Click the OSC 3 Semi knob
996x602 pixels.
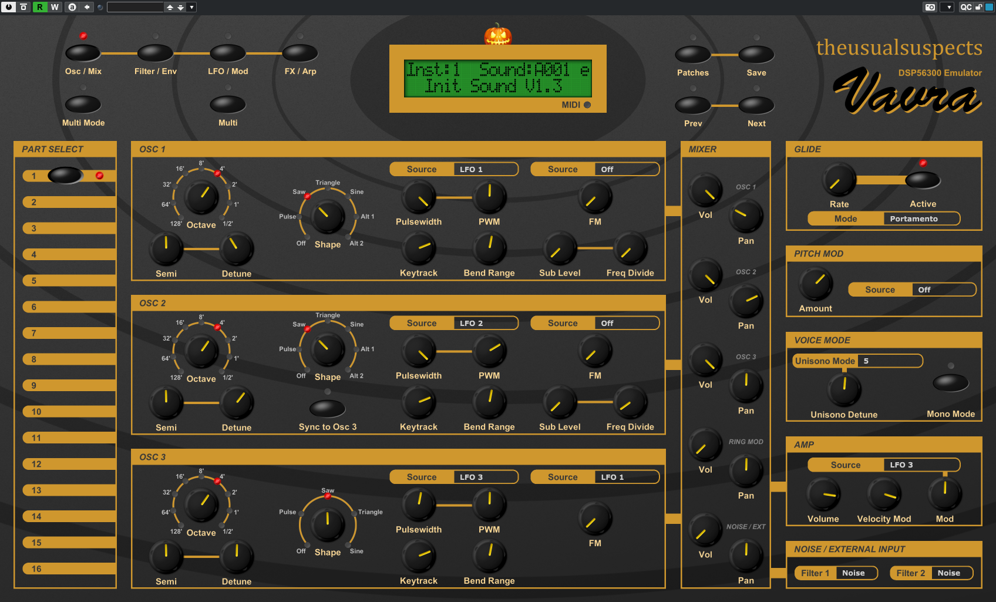tap(166, 557)
